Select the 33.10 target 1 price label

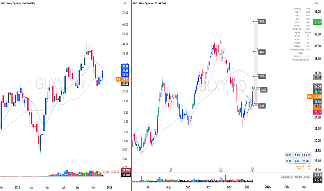coord(262,76)
